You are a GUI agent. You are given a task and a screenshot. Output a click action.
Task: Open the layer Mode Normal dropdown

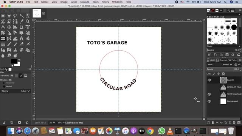227,65
